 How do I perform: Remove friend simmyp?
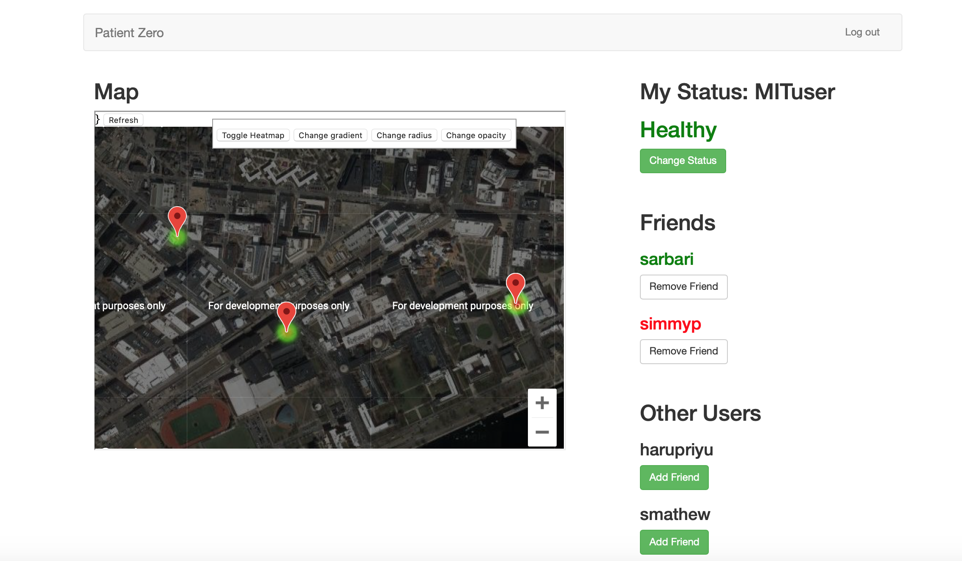pos(683,351)
